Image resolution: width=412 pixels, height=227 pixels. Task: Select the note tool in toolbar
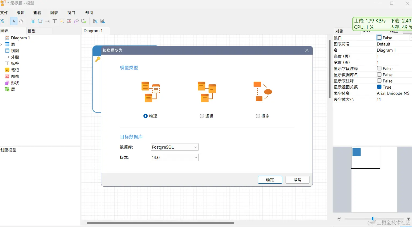click(62, 21)
